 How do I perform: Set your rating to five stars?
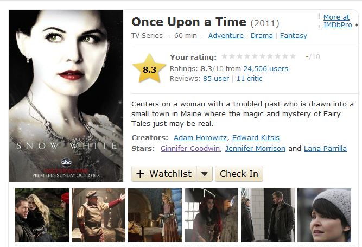coord(255,56)
